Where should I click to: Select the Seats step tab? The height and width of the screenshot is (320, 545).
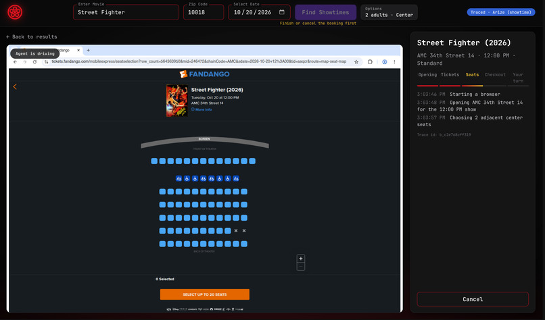(x=472, y=75)
